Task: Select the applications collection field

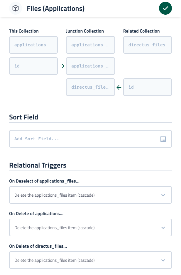Action: pyautogui.click(x=33, y=45)
